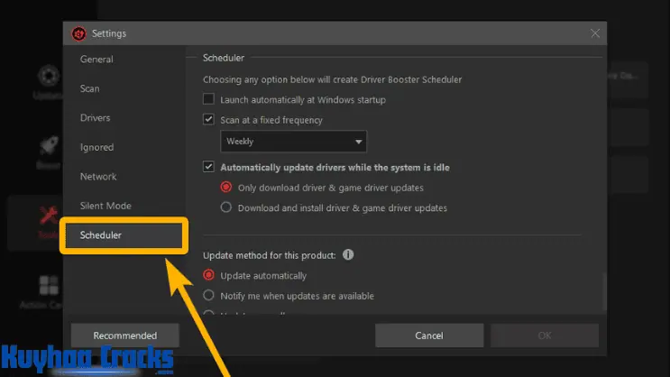
Task: Click the Cancel button
Action: [x=428, y=336]
